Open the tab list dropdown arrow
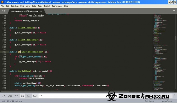This screenshot has width=177, height=103. [174, 11]
